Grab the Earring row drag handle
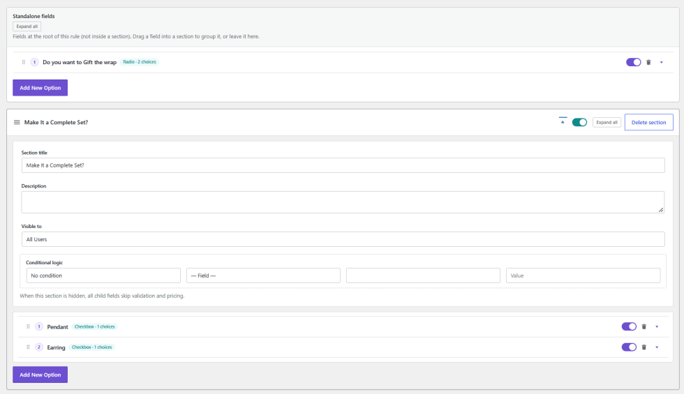 pyautogui.click(x=28, y=347)
